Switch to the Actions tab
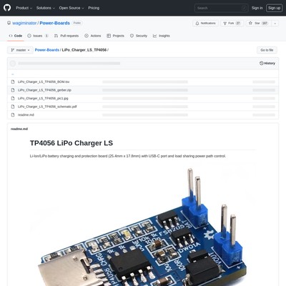286x286 pixels. [x=93, y=36]
